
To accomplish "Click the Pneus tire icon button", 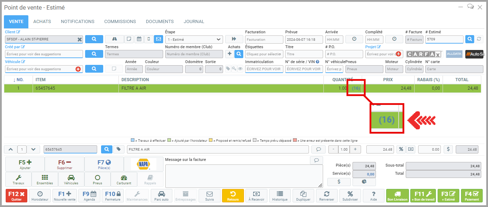I will 98,180.
